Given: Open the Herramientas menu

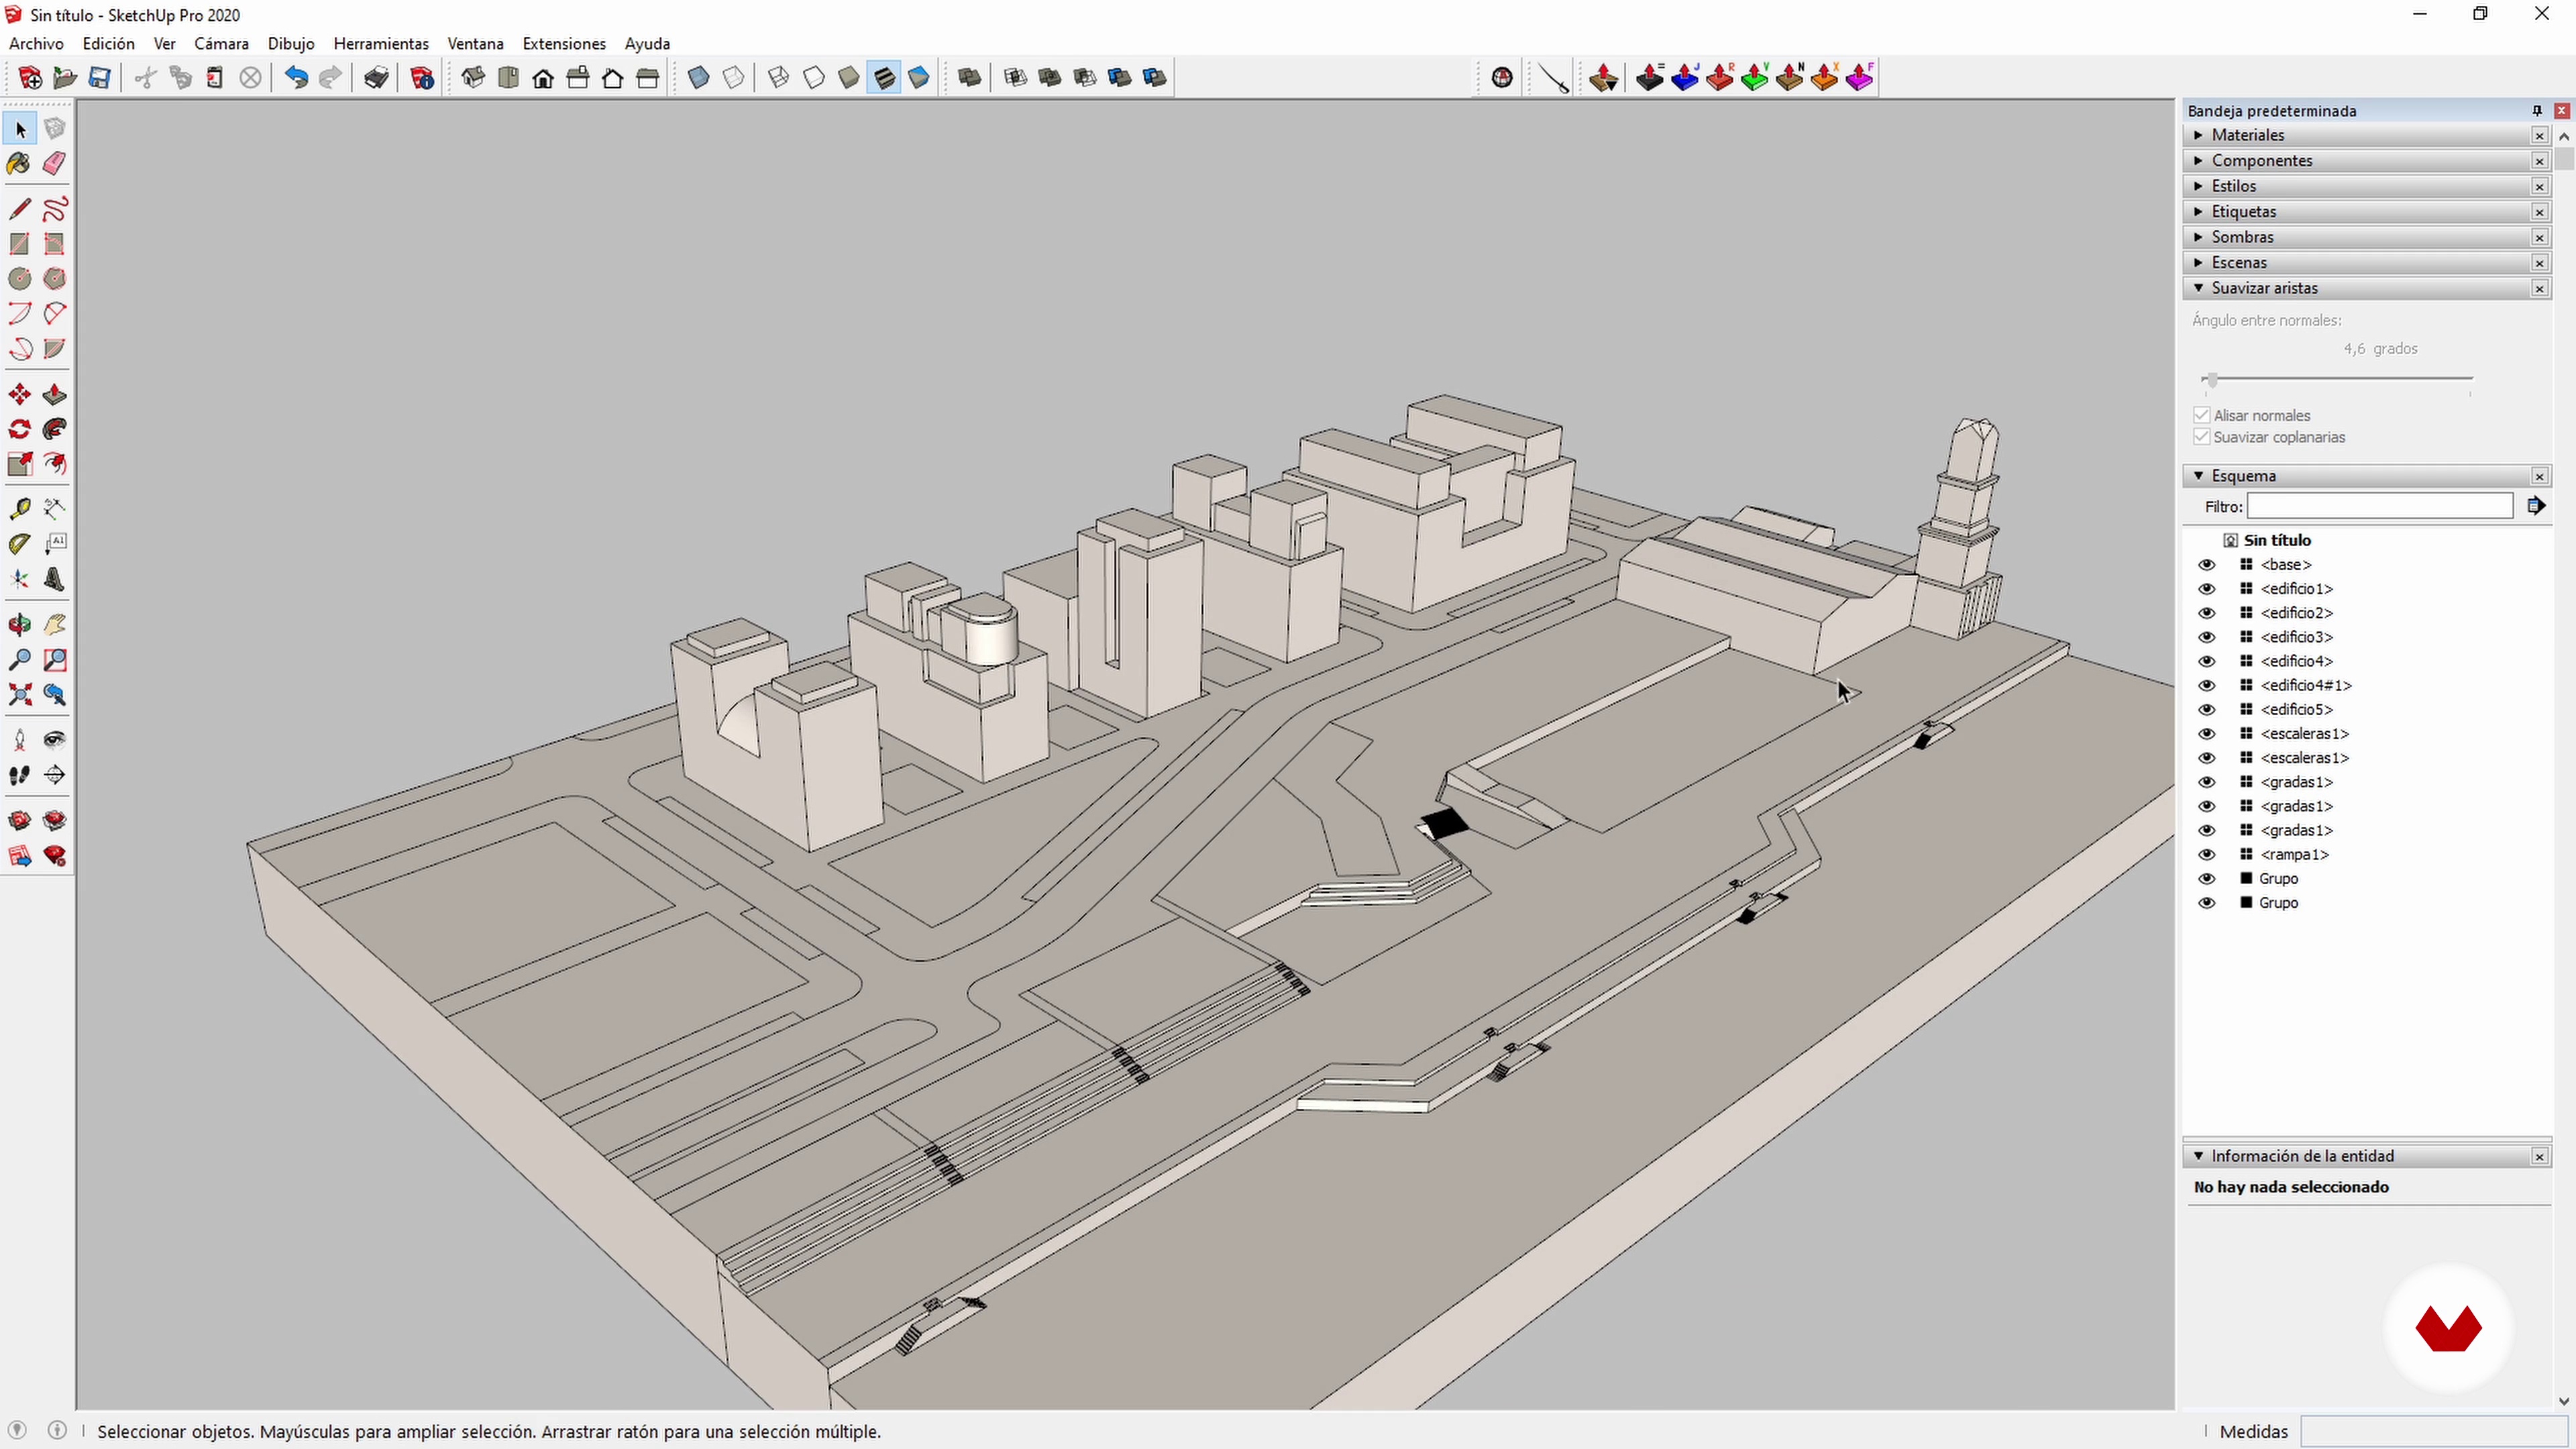Looking at the screenshot, I should point(381,44).
